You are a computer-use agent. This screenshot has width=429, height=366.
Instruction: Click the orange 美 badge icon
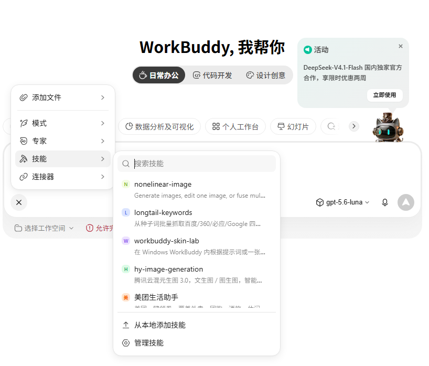coord(126,297)
